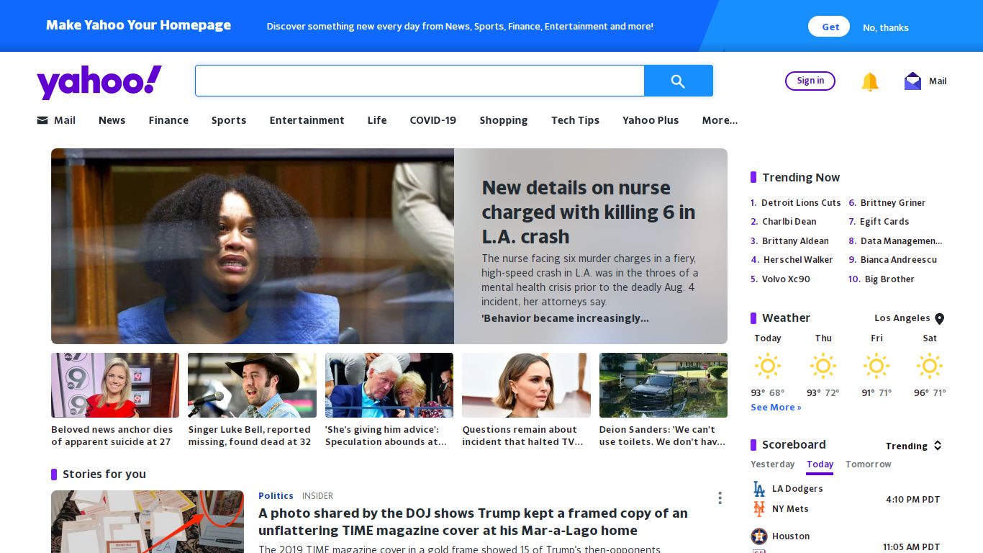Screen dimensions: 983x553
Task: Switch Scoreboard to Yesterday tab
Action: coord(773,464)
